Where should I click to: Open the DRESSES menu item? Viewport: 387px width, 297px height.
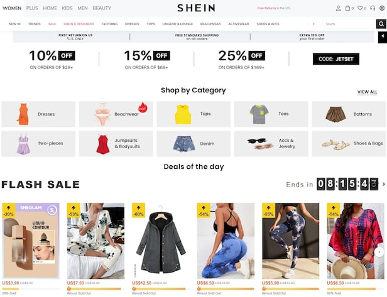point(132,24)
